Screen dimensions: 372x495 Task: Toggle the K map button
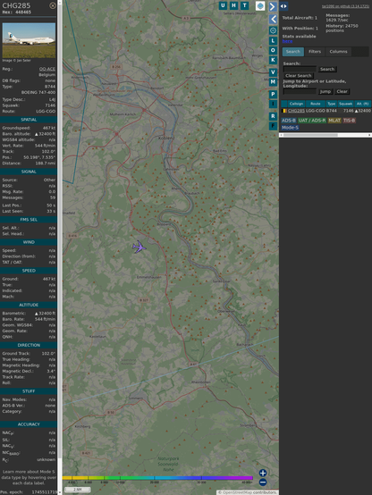(x=273, y=60)
